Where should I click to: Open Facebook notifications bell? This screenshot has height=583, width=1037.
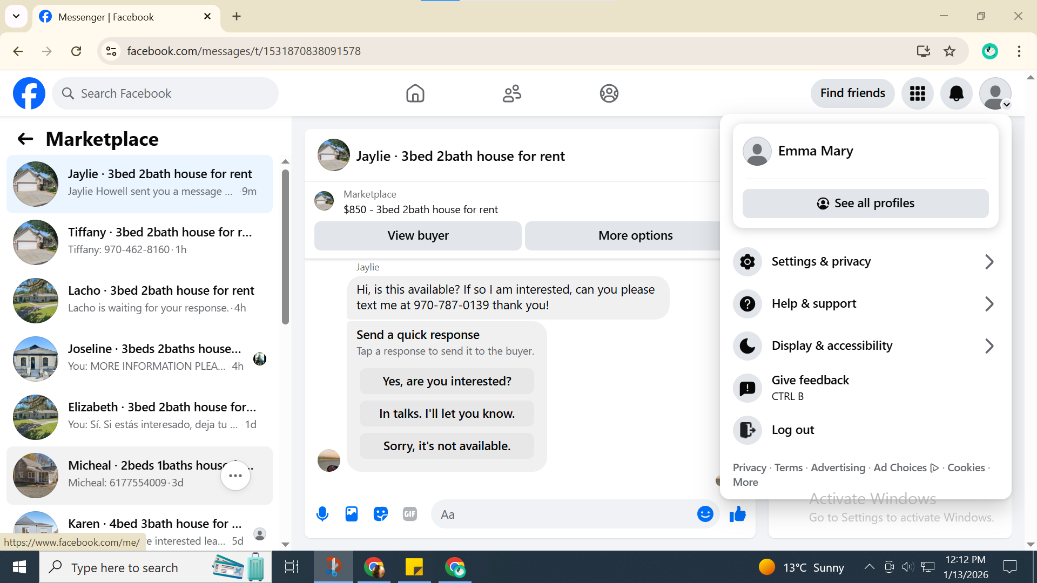(x=956, y=93)
